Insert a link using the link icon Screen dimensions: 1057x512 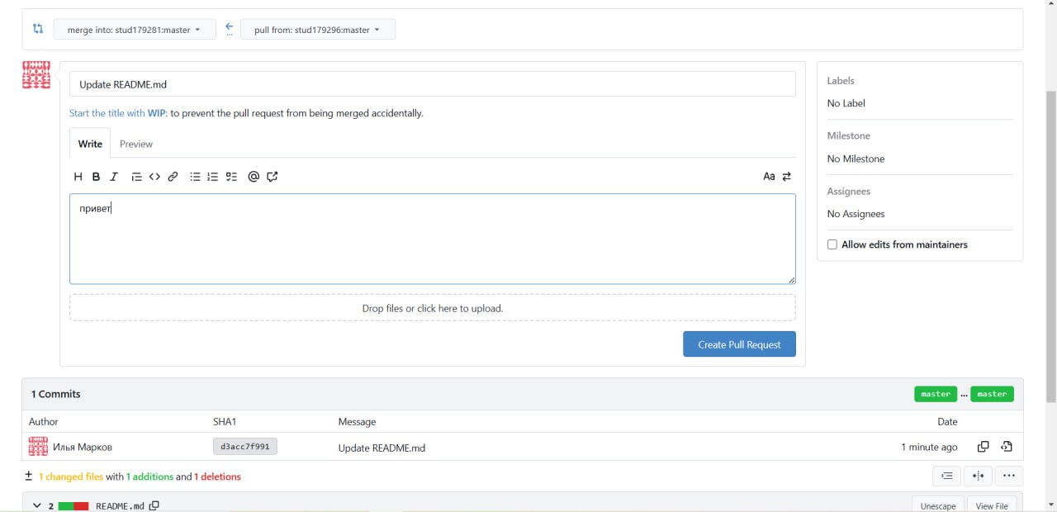173,177
